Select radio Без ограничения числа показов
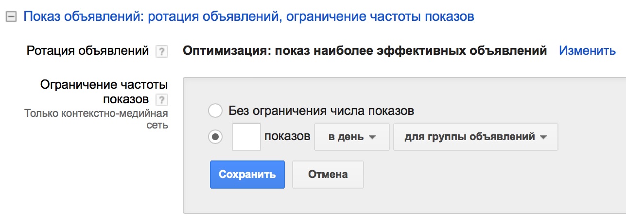 (215, 111)
